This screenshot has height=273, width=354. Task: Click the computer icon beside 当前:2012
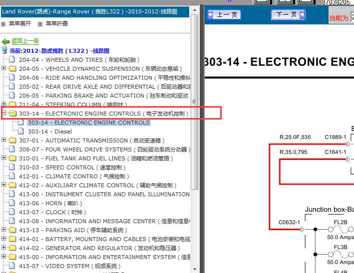4,50
